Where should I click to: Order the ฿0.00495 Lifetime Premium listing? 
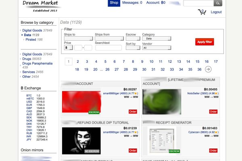point(213,111)
